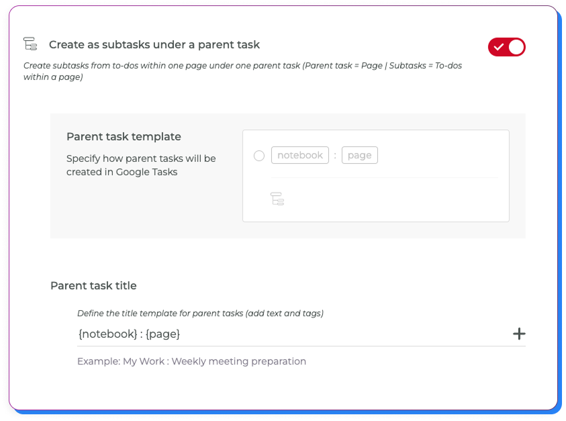
Task: Click the 'Create as subtasks under a parent task' heading
Action: click(x=154, y=45)
